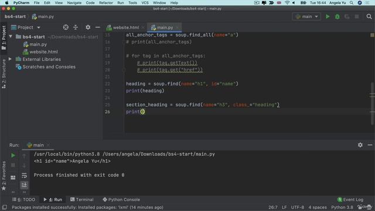
Task: Change line separator LF in status bar
Action: click(284, 207)
